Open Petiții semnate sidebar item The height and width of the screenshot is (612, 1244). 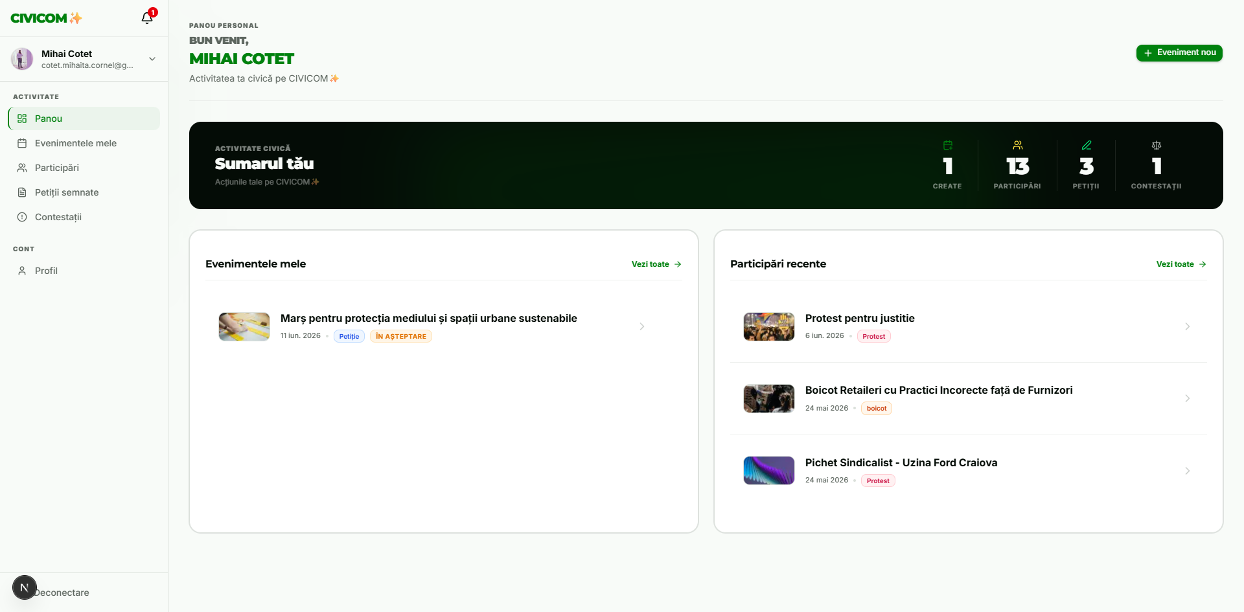click(84, 192)
